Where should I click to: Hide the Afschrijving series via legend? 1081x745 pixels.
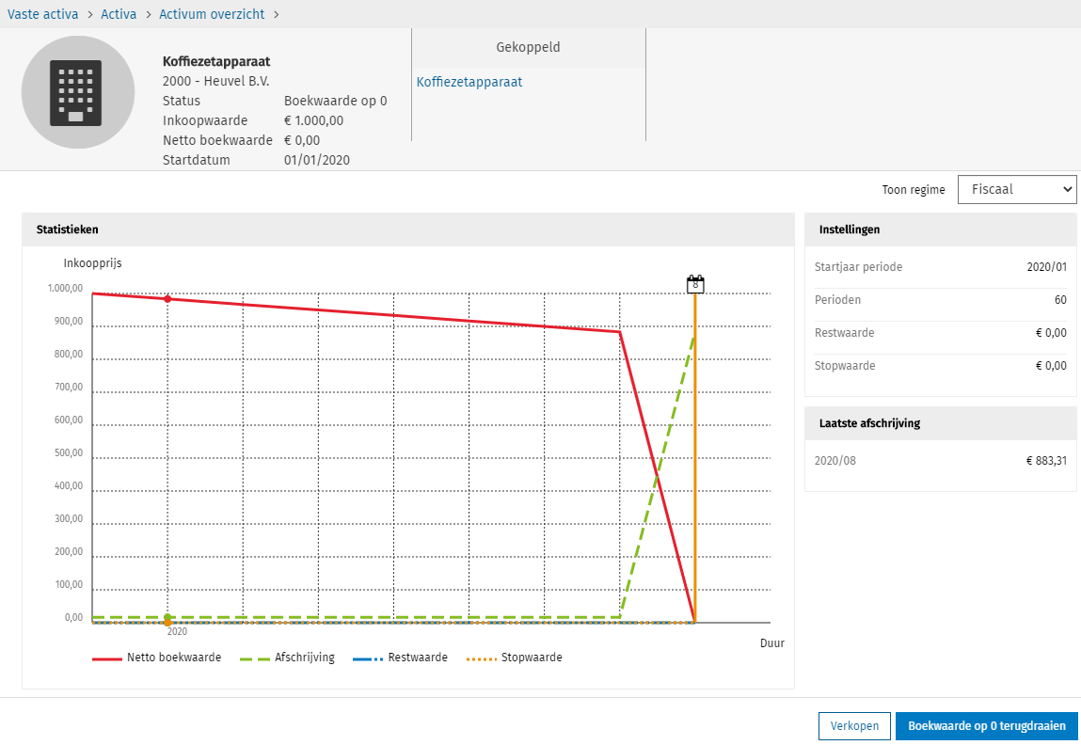click(x=288, y=658)
